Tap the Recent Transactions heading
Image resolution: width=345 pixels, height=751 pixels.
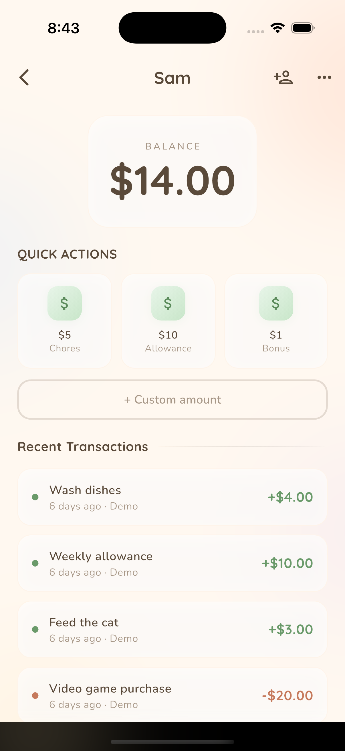83,447
